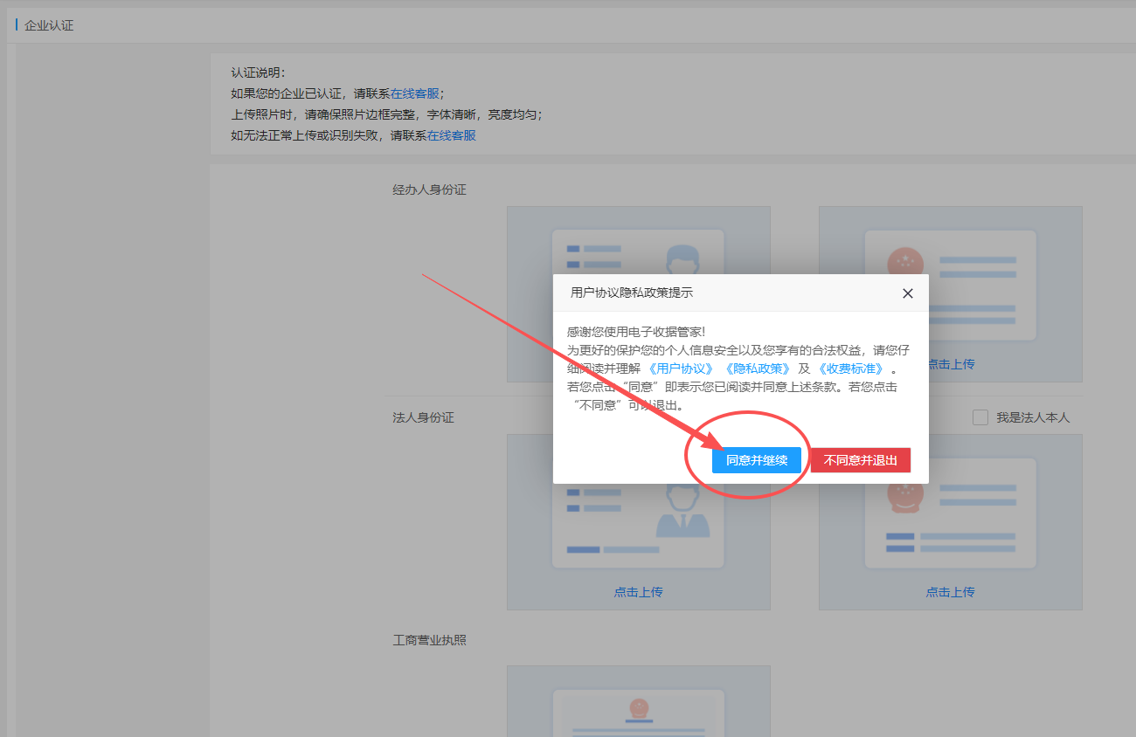This screenshot has width=1136, height=737.
Task: Check the 我是法人本人 checkbox
Action: 980,417
